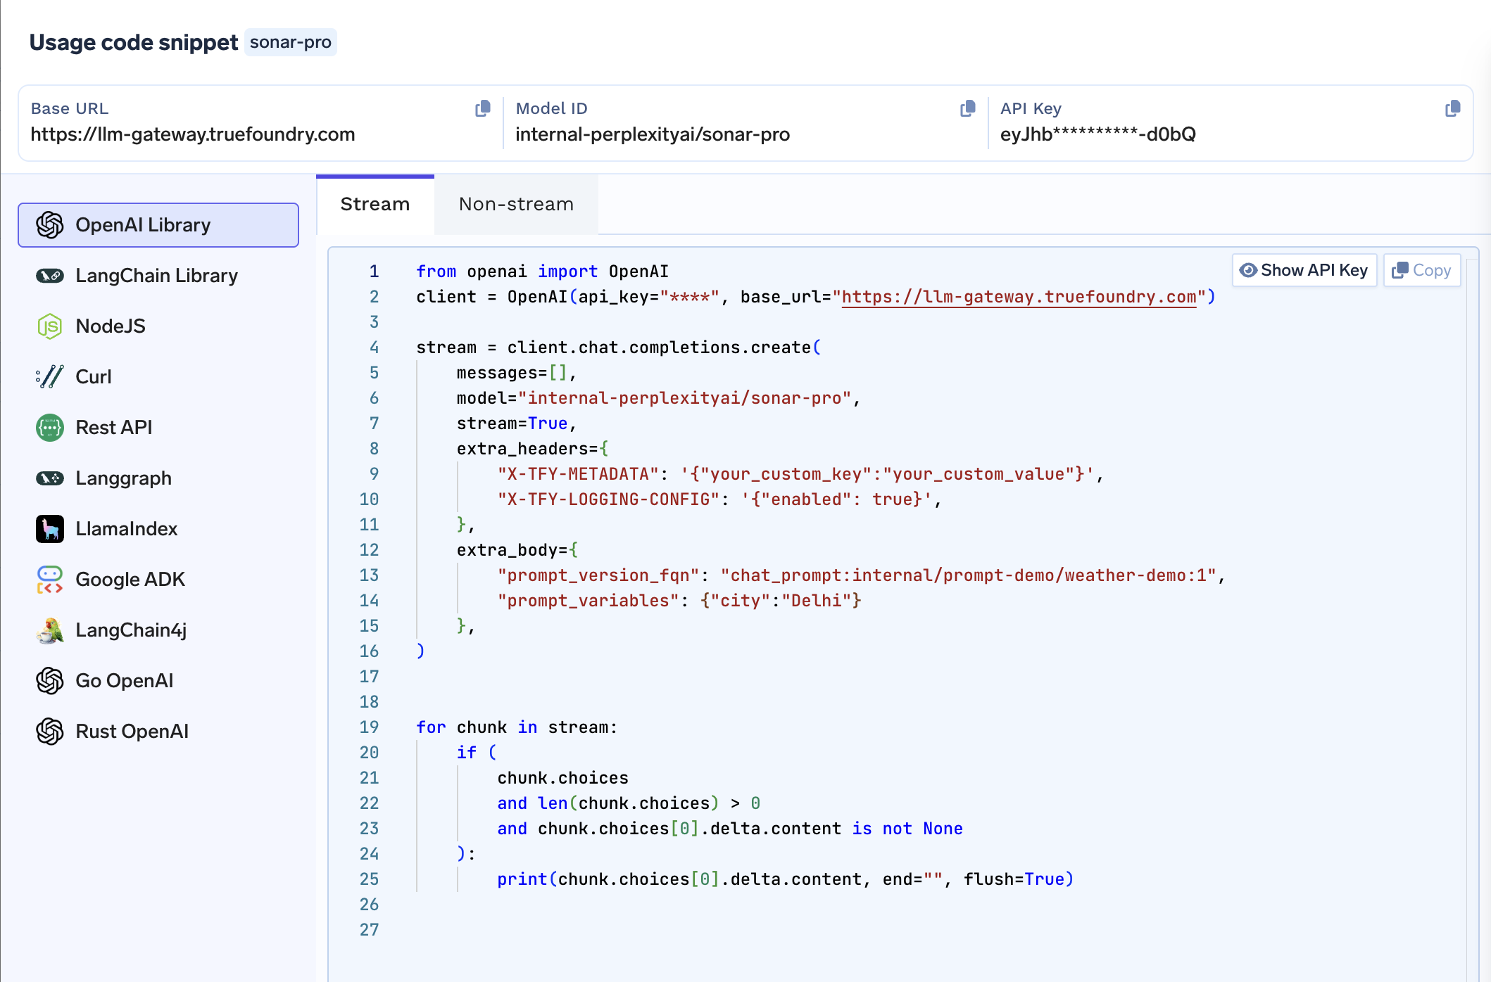
Task: Click the print statement on line 25
Action: (x=785, y=879)
